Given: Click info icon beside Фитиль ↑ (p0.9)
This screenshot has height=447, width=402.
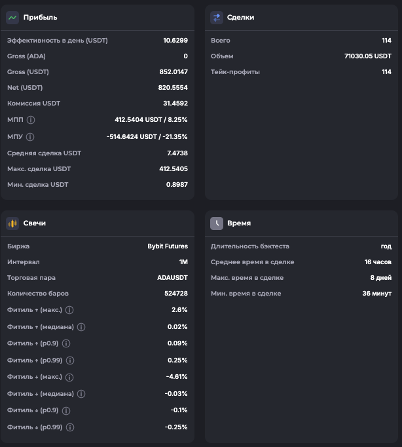Looking at the screenshot, I should tap(66, 343).
